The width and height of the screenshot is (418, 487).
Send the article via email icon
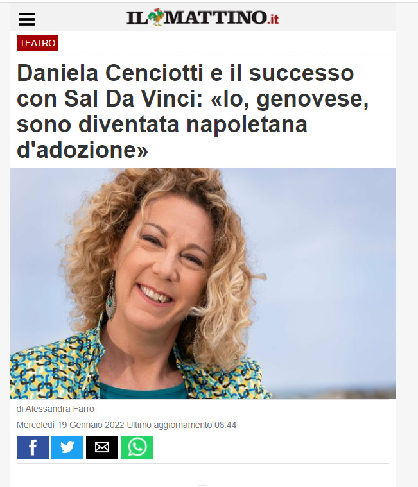[102, 447]
